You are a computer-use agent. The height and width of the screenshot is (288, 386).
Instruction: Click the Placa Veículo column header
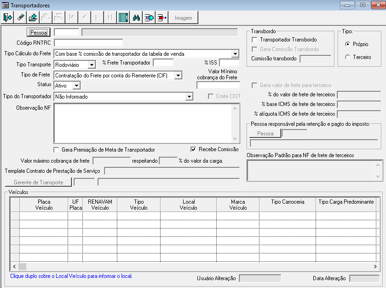pos(44,205)
